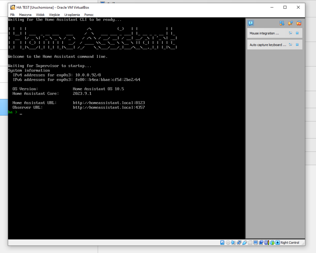The image size is (316, 253).
Task: Suppress future Auto capture keyboard messages
Action: (290, 45)
